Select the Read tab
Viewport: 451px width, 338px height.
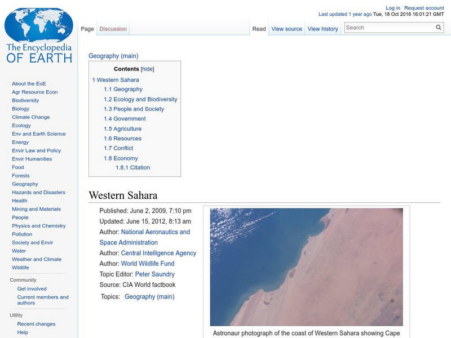coord(259,28)
